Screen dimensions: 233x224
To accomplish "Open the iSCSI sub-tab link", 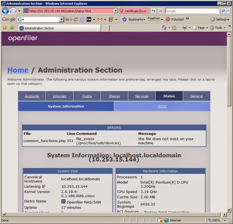I will pyautogui.click(x=162, y=106).
